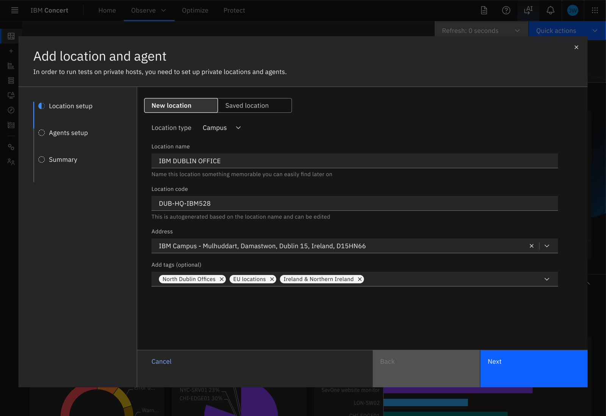This screenshot has width=606, height=416.
Task: Open the document icon in header
Action: coord(484,10)
